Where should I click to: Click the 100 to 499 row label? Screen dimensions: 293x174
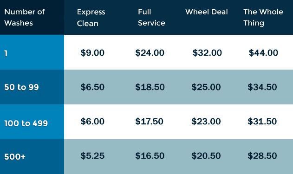click(26, 123)
